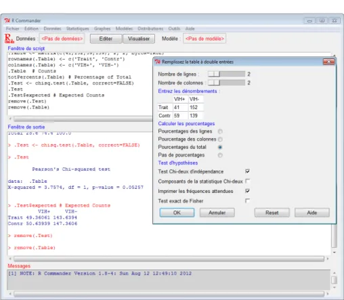Click the Tk icon in the table dialog title bar
Image resolution: width=344 pixels, height=300 pixels.
click(158, 62)
